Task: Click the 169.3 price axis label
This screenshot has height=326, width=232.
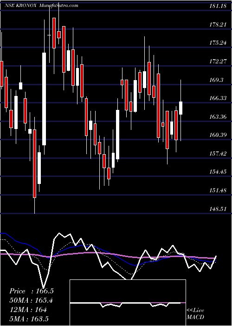Action: point(216,80)
